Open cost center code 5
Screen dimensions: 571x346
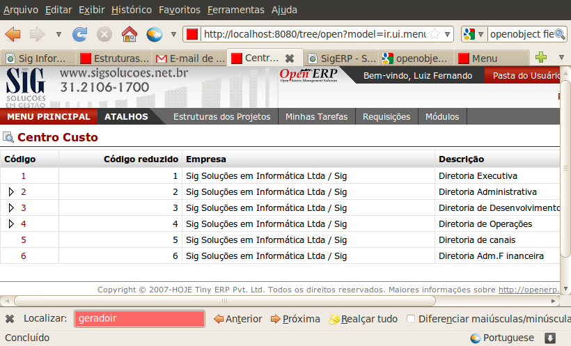(23, 240)
